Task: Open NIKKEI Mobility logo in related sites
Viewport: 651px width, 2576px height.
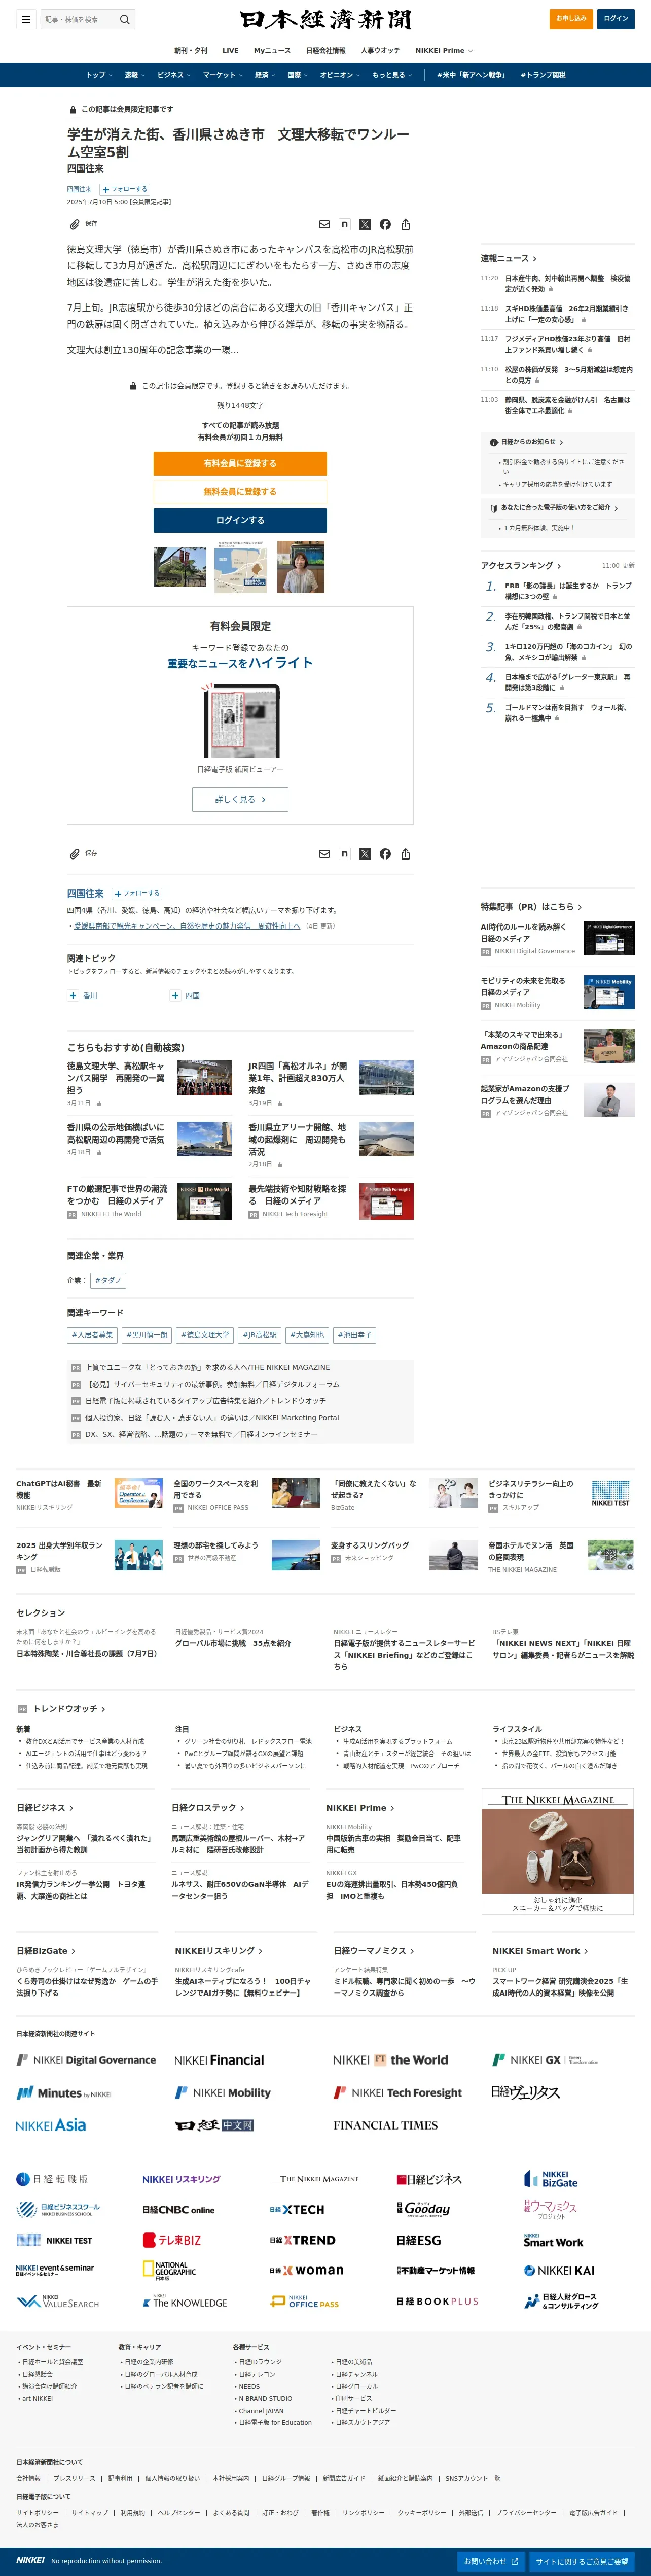Action: 223,2092
